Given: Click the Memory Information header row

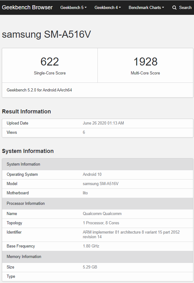Looking at the screenshot, I should click(x=97, y=257).
